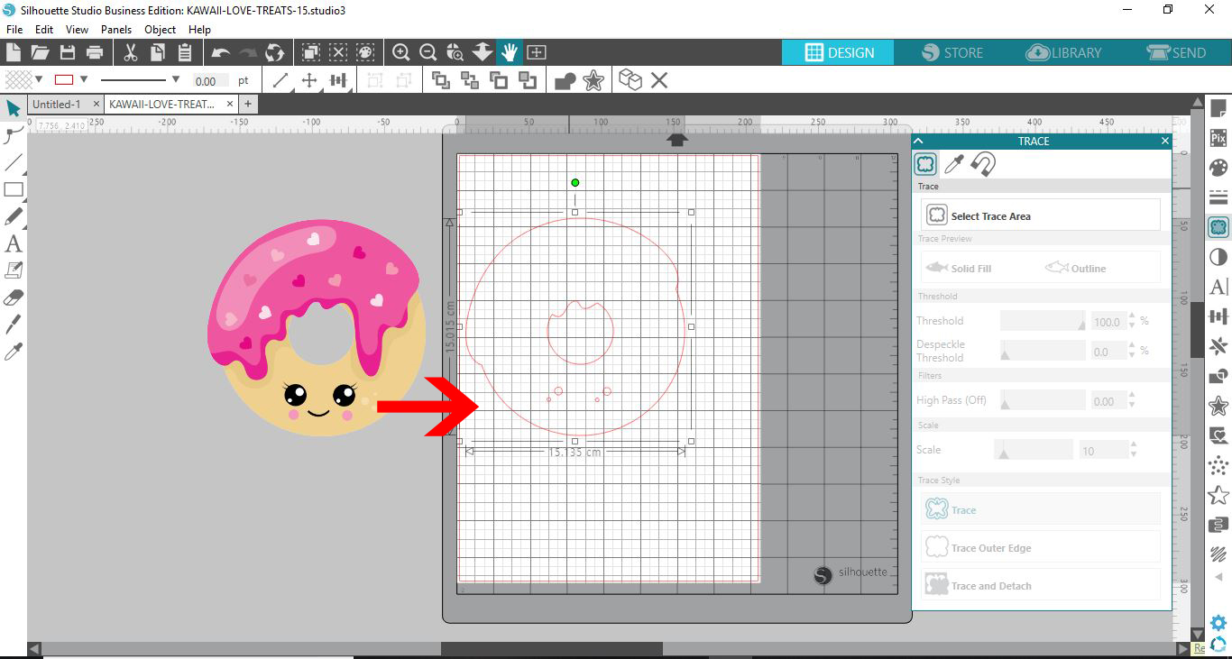Image resolution: width=1232 pixels, height=659 pixels.
Task: Click the Deselect All icon
Action: [x=338, y=52]
